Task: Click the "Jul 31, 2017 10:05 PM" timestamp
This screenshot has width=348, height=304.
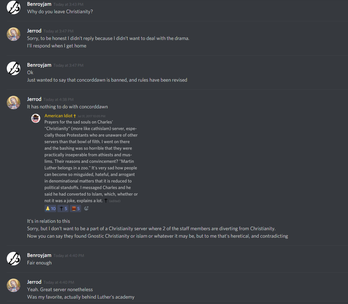Action: [91, 116]
